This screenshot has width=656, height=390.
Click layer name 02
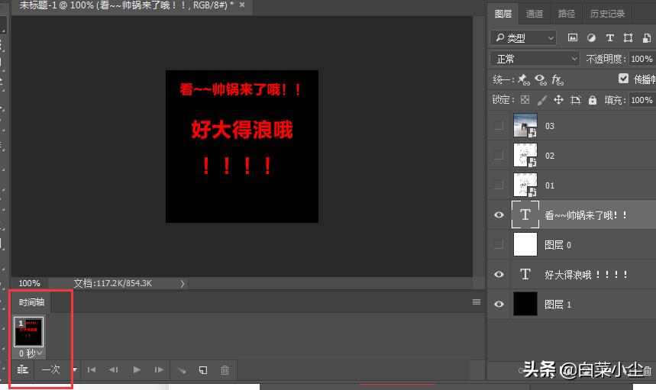click(550, 156)
